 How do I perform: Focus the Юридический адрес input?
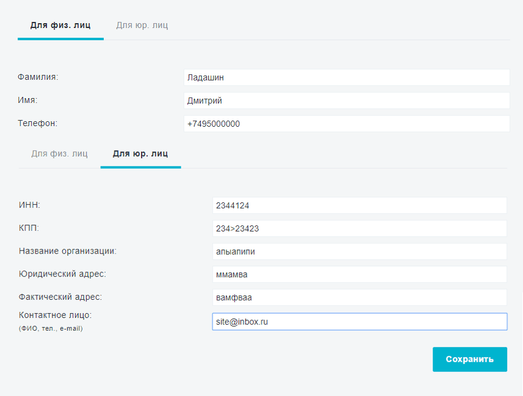pyautogui.click(x=359, y=274)
